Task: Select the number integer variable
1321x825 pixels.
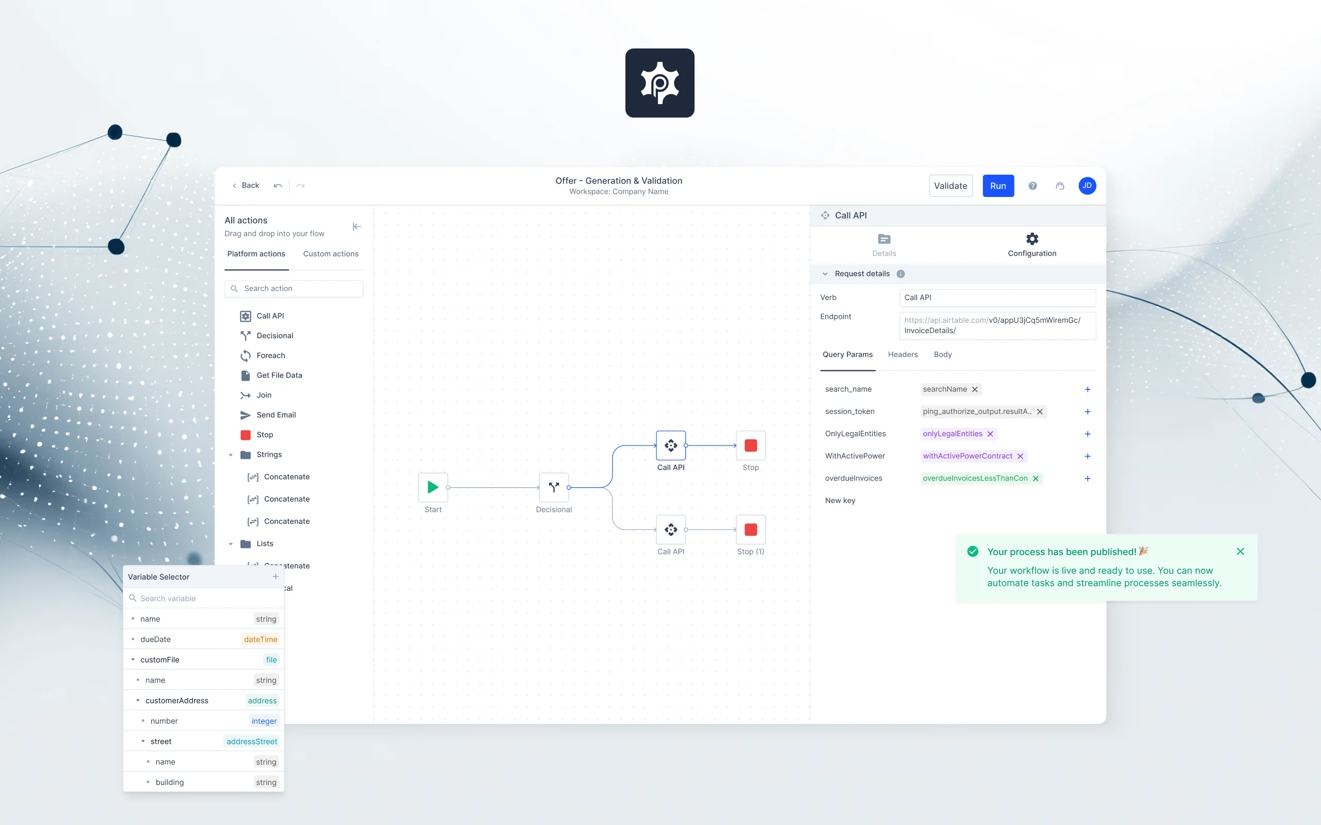Action: click(204, 721)
